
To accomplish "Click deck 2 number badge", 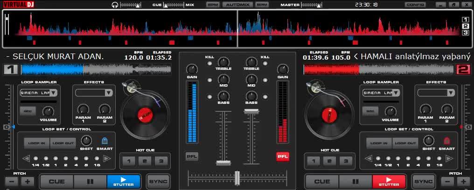I will 463,69.
